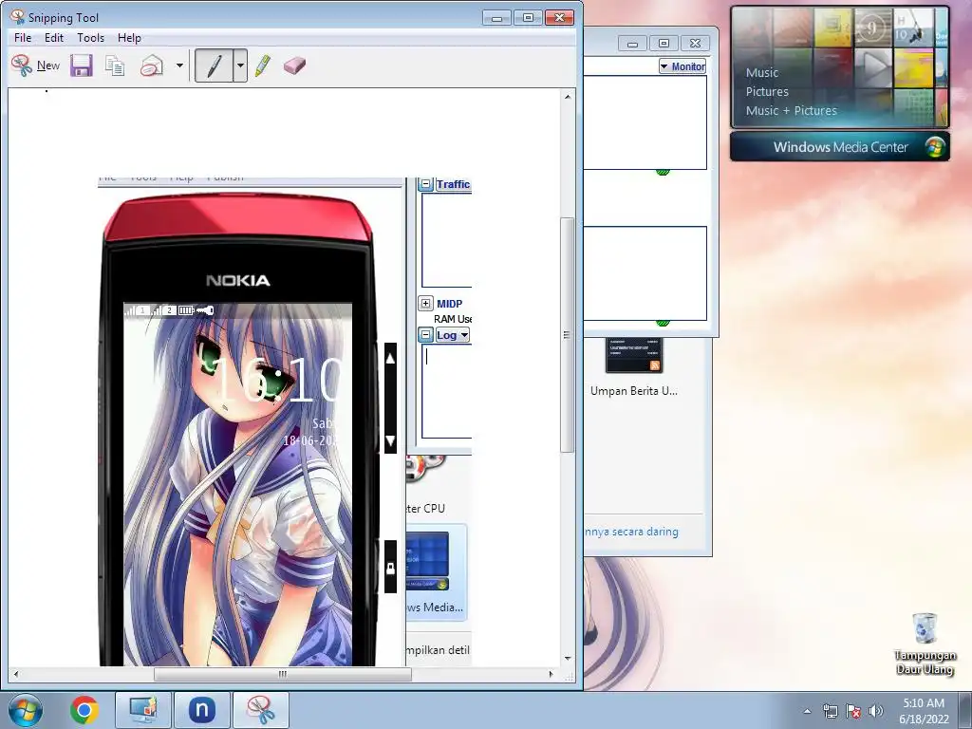The width and height of the screenshot is (972, 729).
Task: Click Pictures in the Media Center gadget
Action: tap(767, 92)
